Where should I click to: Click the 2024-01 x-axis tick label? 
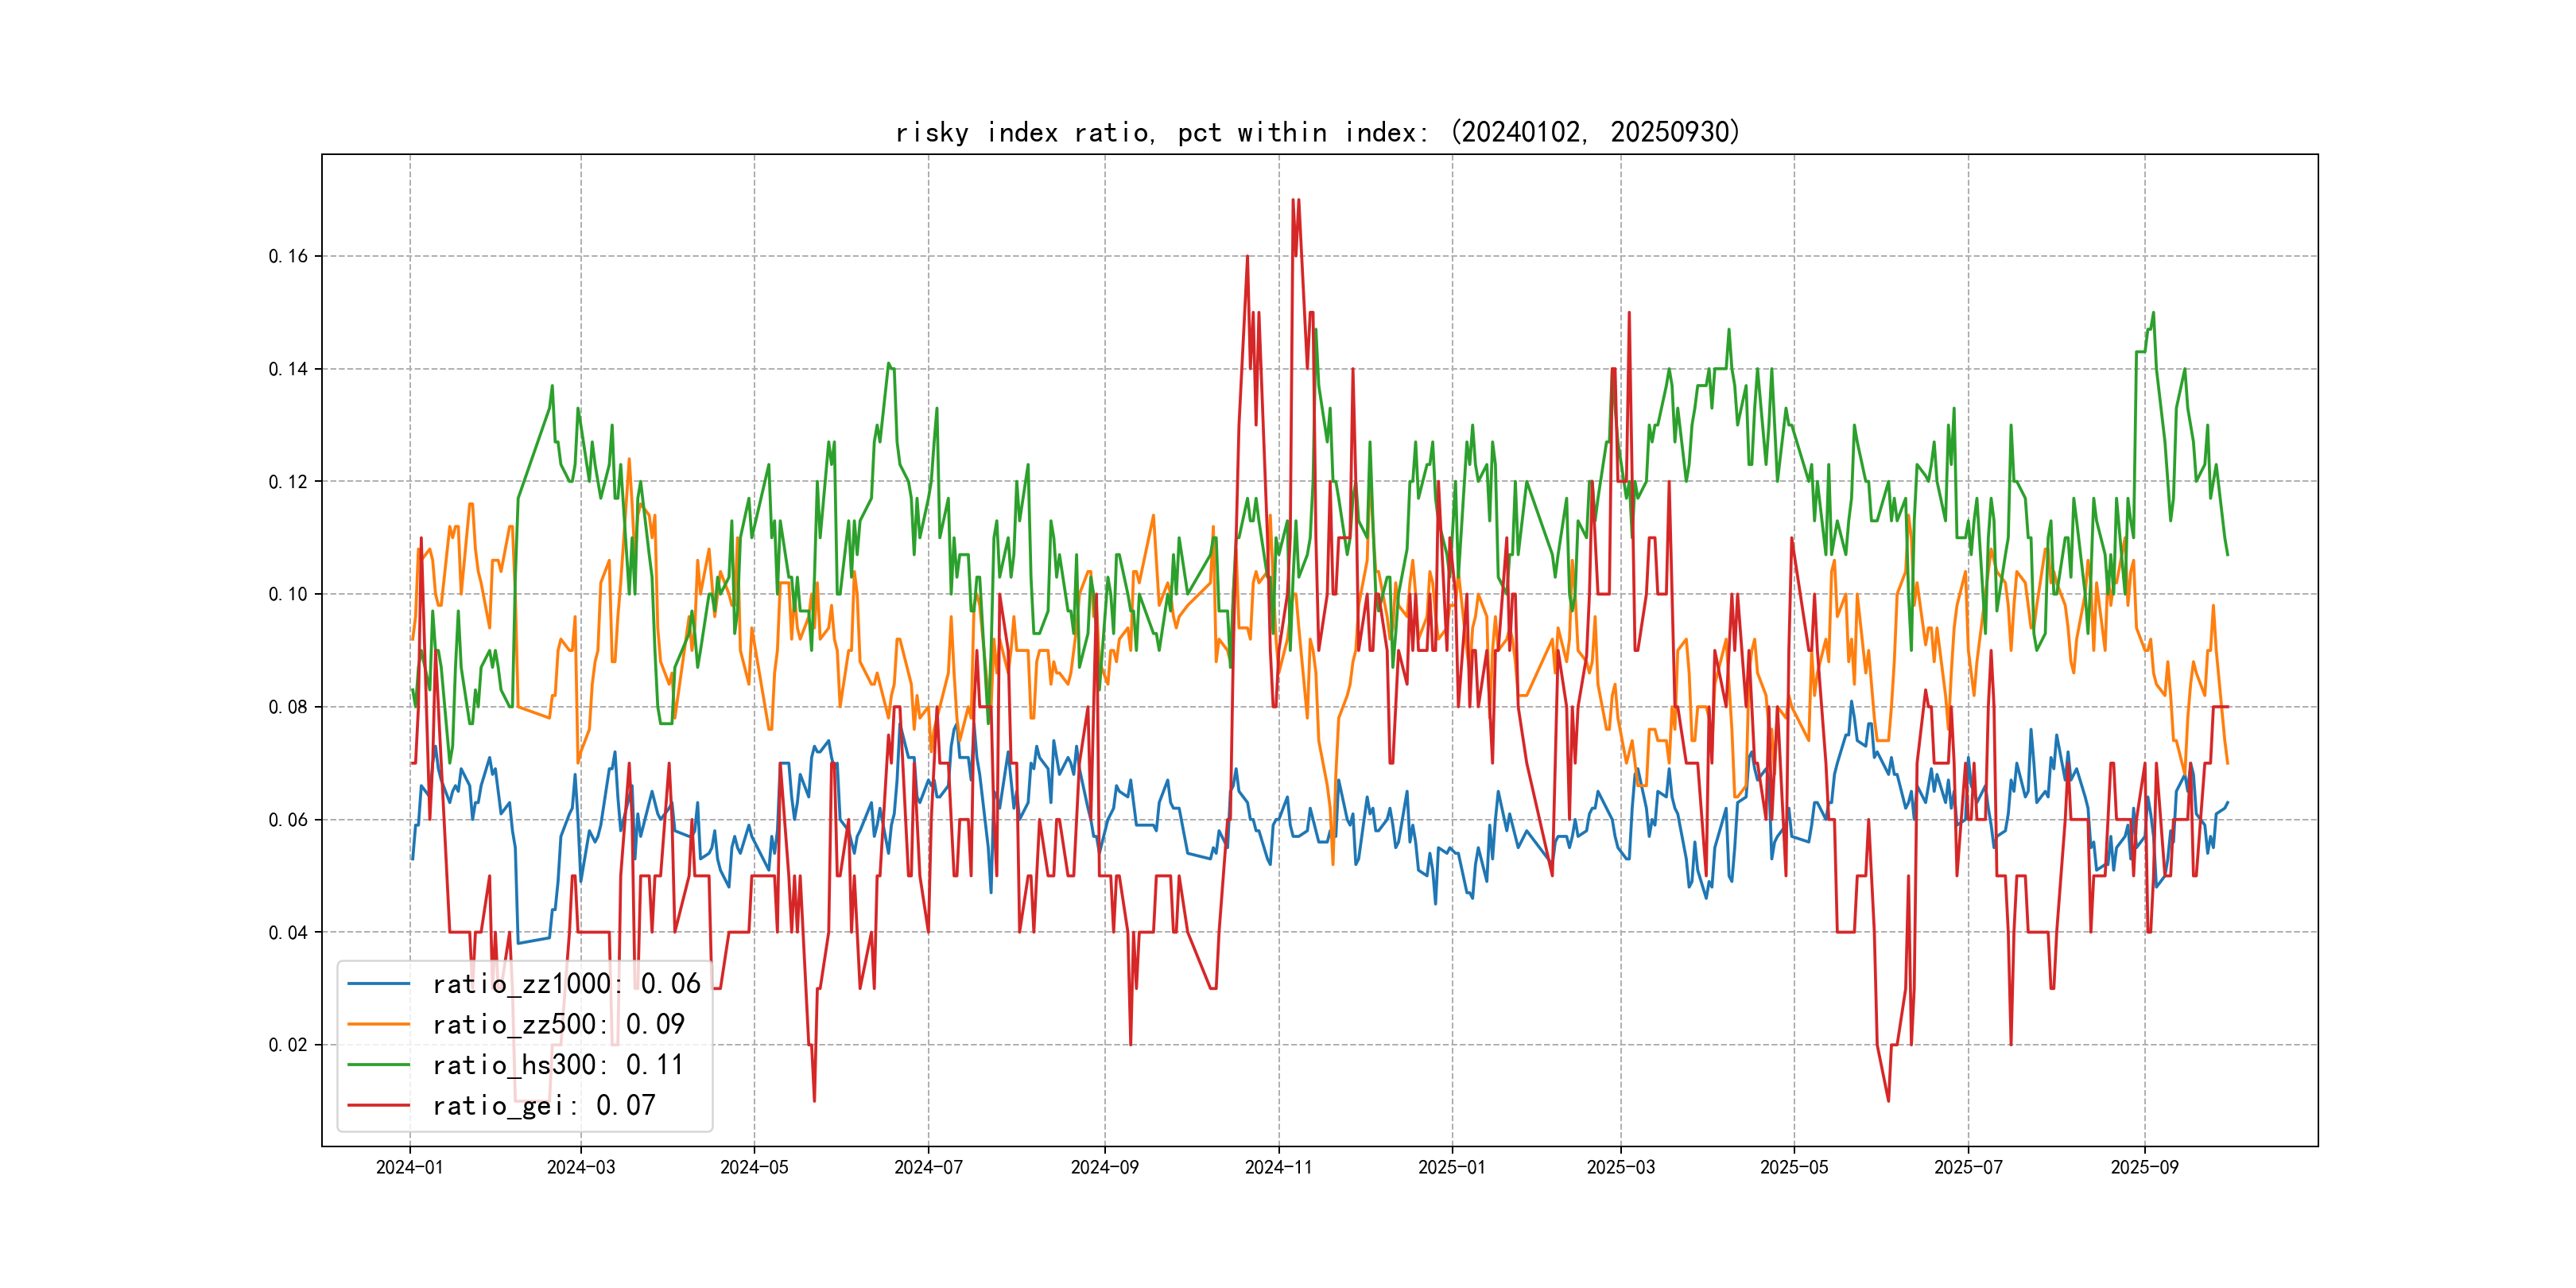coord(409,1167)
